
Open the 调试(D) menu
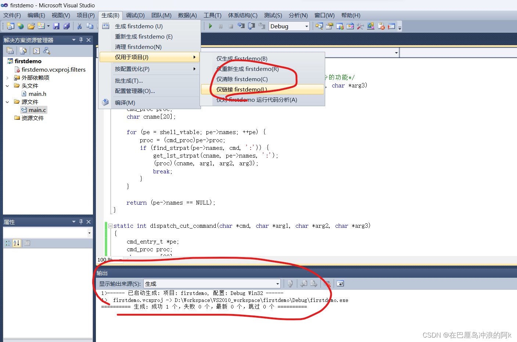[135, 15]
